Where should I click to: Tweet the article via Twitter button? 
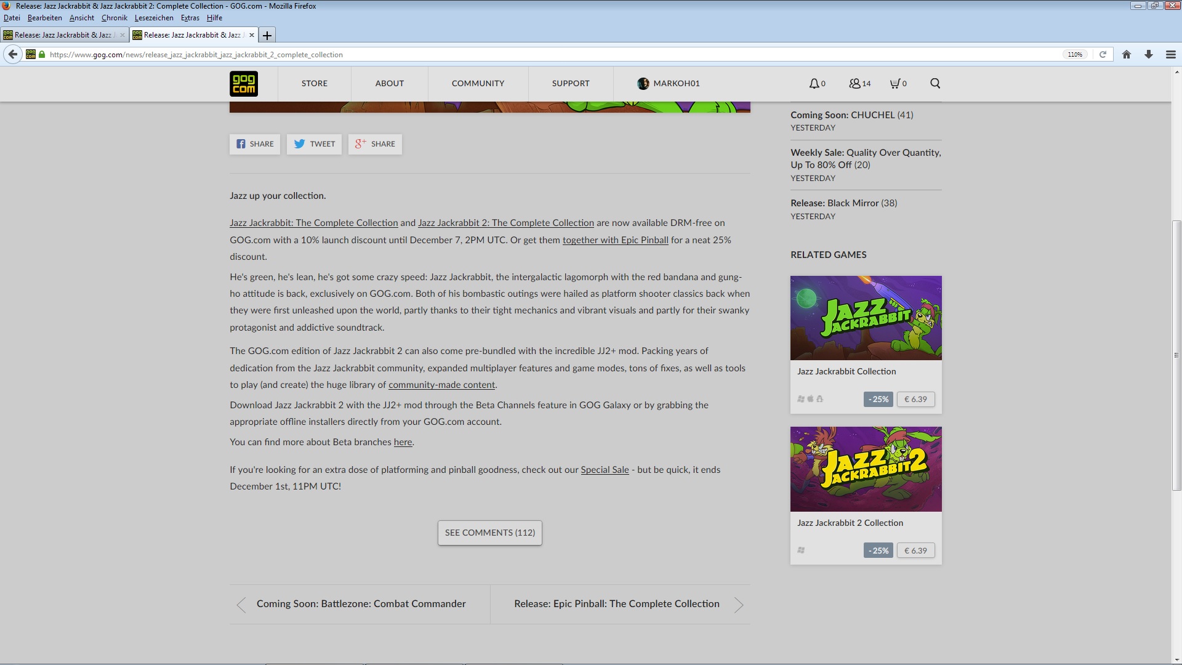(314, 144)
